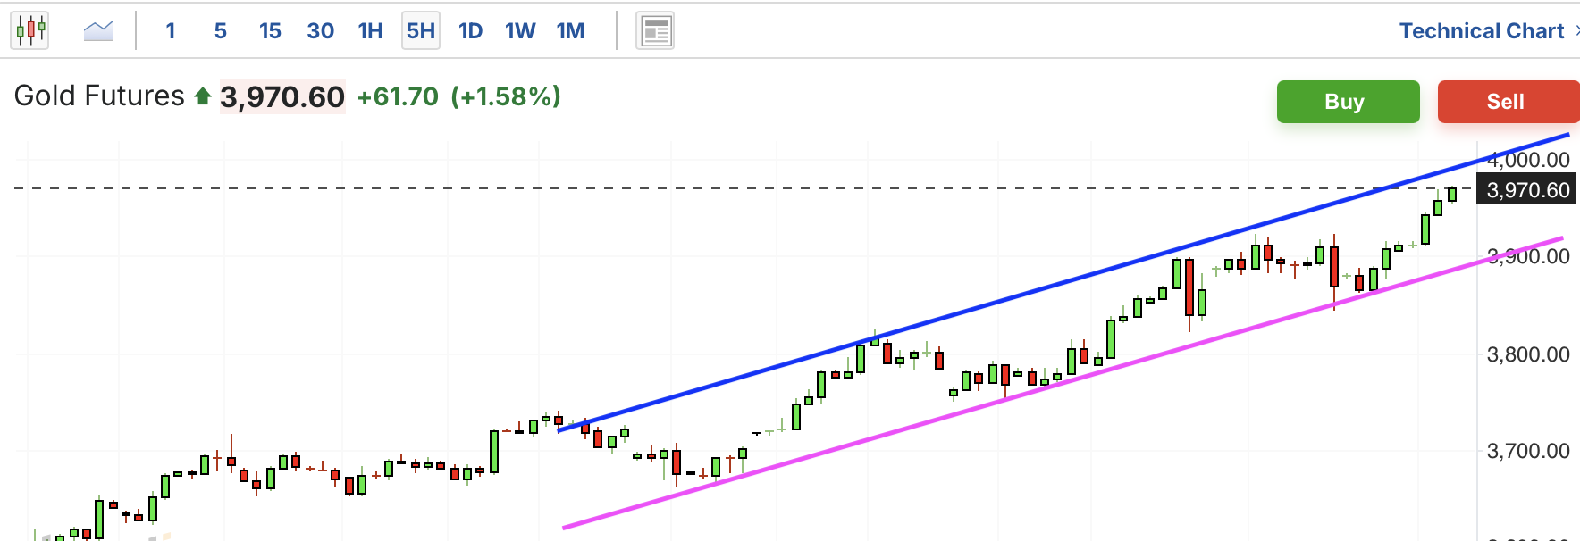Select the 1D timeframe
The height and width of the screenshot is (541, 1580).
(470, 31)
